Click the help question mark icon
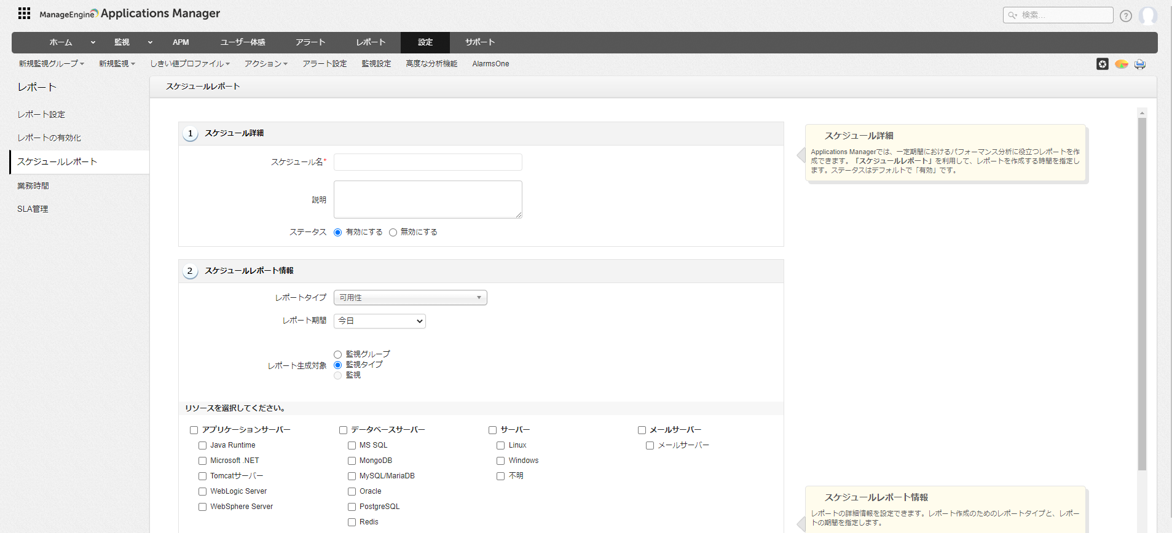1172x533 pixels. [1125, 16]
